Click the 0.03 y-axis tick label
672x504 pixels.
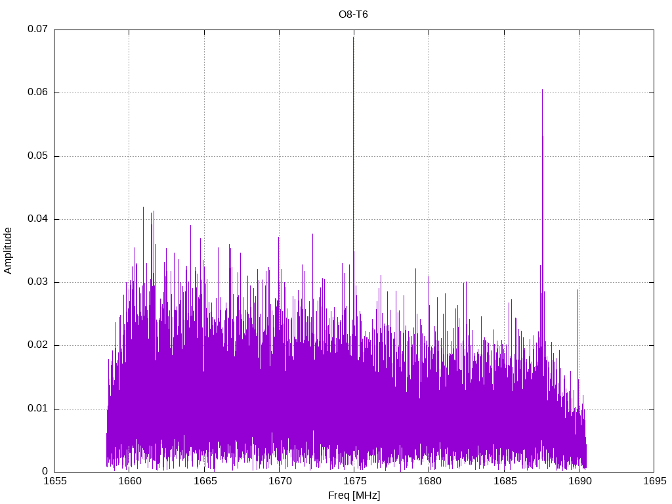pos(37,282)
